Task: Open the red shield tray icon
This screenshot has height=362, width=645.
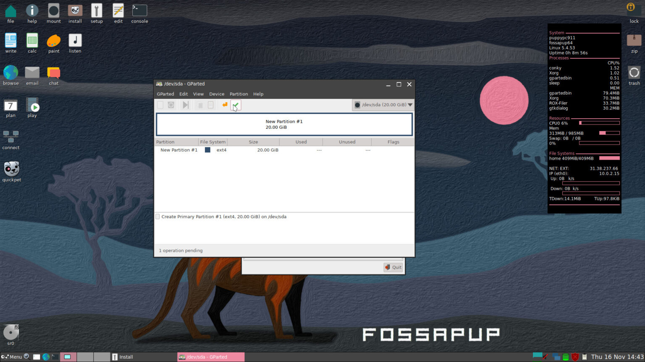Action: pos(574,357)
